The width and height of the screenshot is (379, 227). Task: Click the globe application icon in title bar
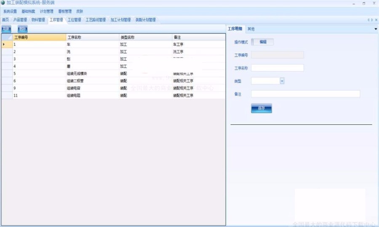tap(3, 3)
